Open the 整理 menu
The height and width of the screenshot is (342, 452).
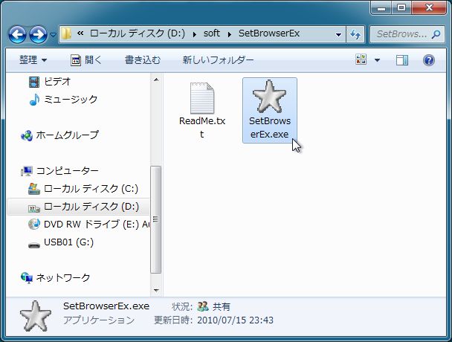pos(33,60)
